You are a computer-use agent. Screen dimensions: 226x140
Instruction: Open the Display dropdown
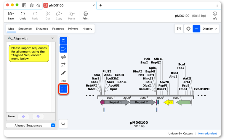(210, 29)
